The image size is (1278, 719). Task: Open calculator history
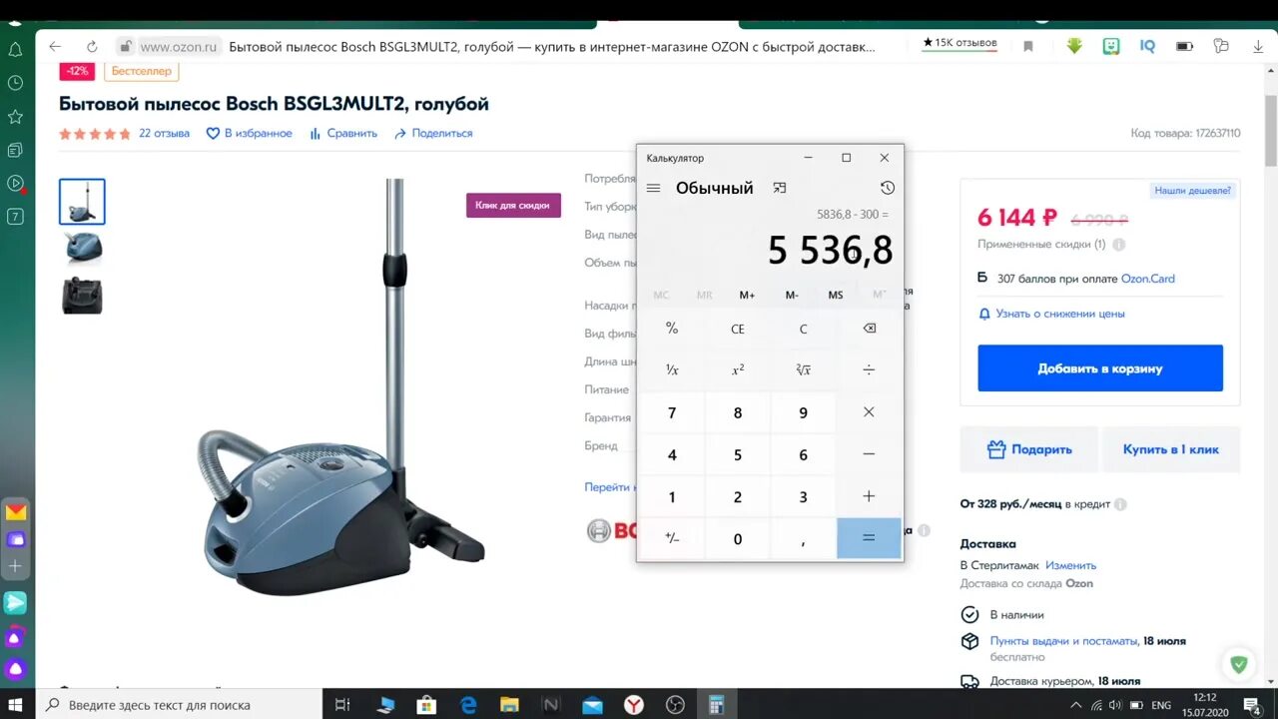(x=887, y=188)
